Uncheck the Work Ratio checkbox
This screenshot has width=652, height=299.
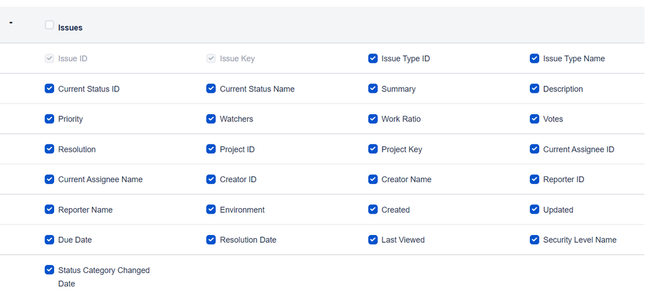[x=373, y=119]
